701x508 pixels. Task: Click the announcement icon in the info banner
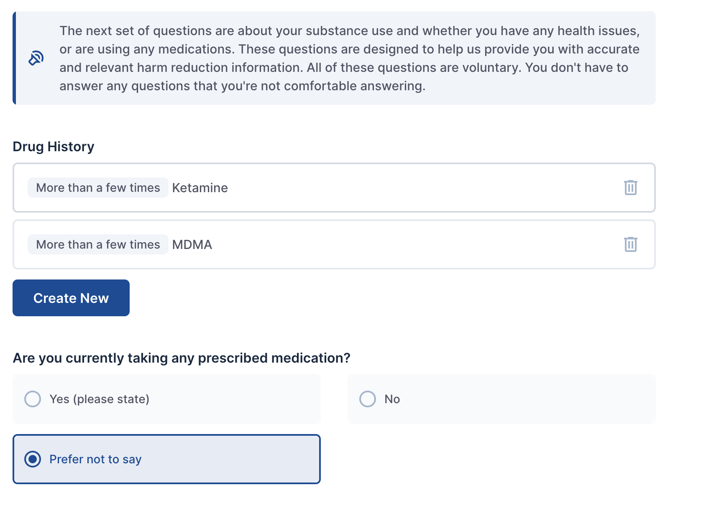tap(36, 58)
